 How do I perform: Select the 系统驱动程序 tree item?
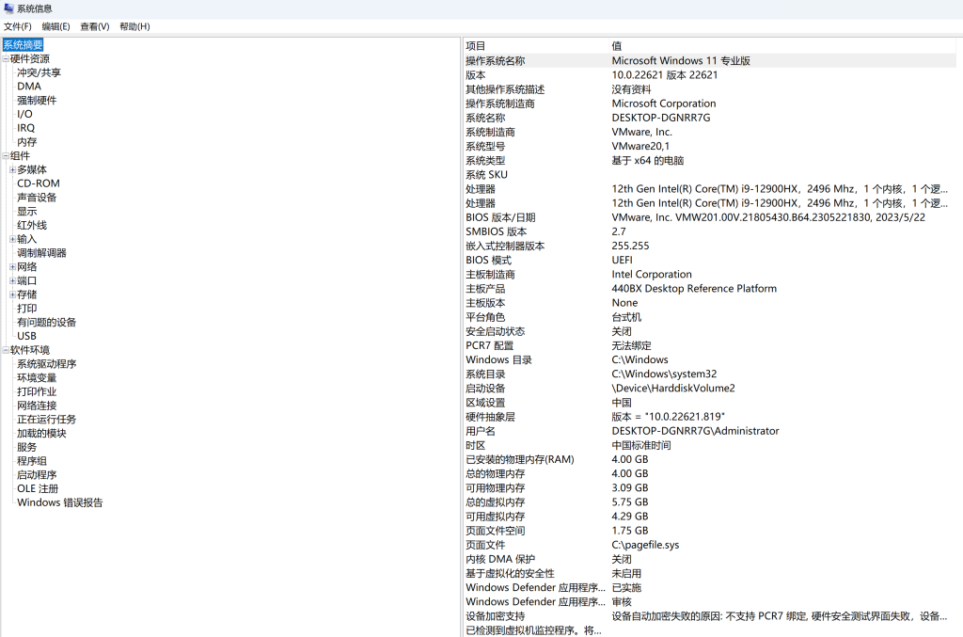pos(46,363)
